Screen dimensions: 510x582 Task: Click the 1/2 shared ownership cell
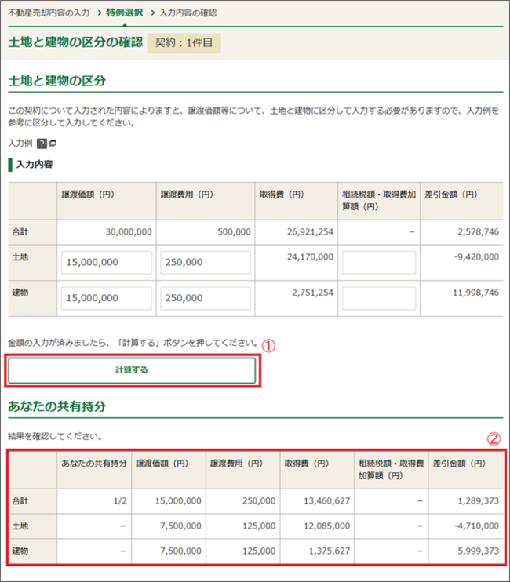116,500
